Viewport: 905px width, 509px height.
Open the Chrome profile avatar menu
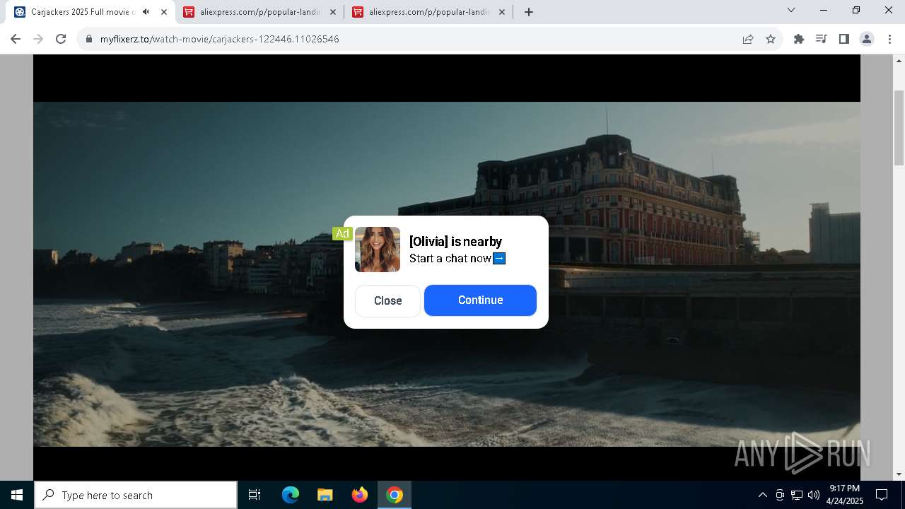pyautogui.click(x=867, y=39)
